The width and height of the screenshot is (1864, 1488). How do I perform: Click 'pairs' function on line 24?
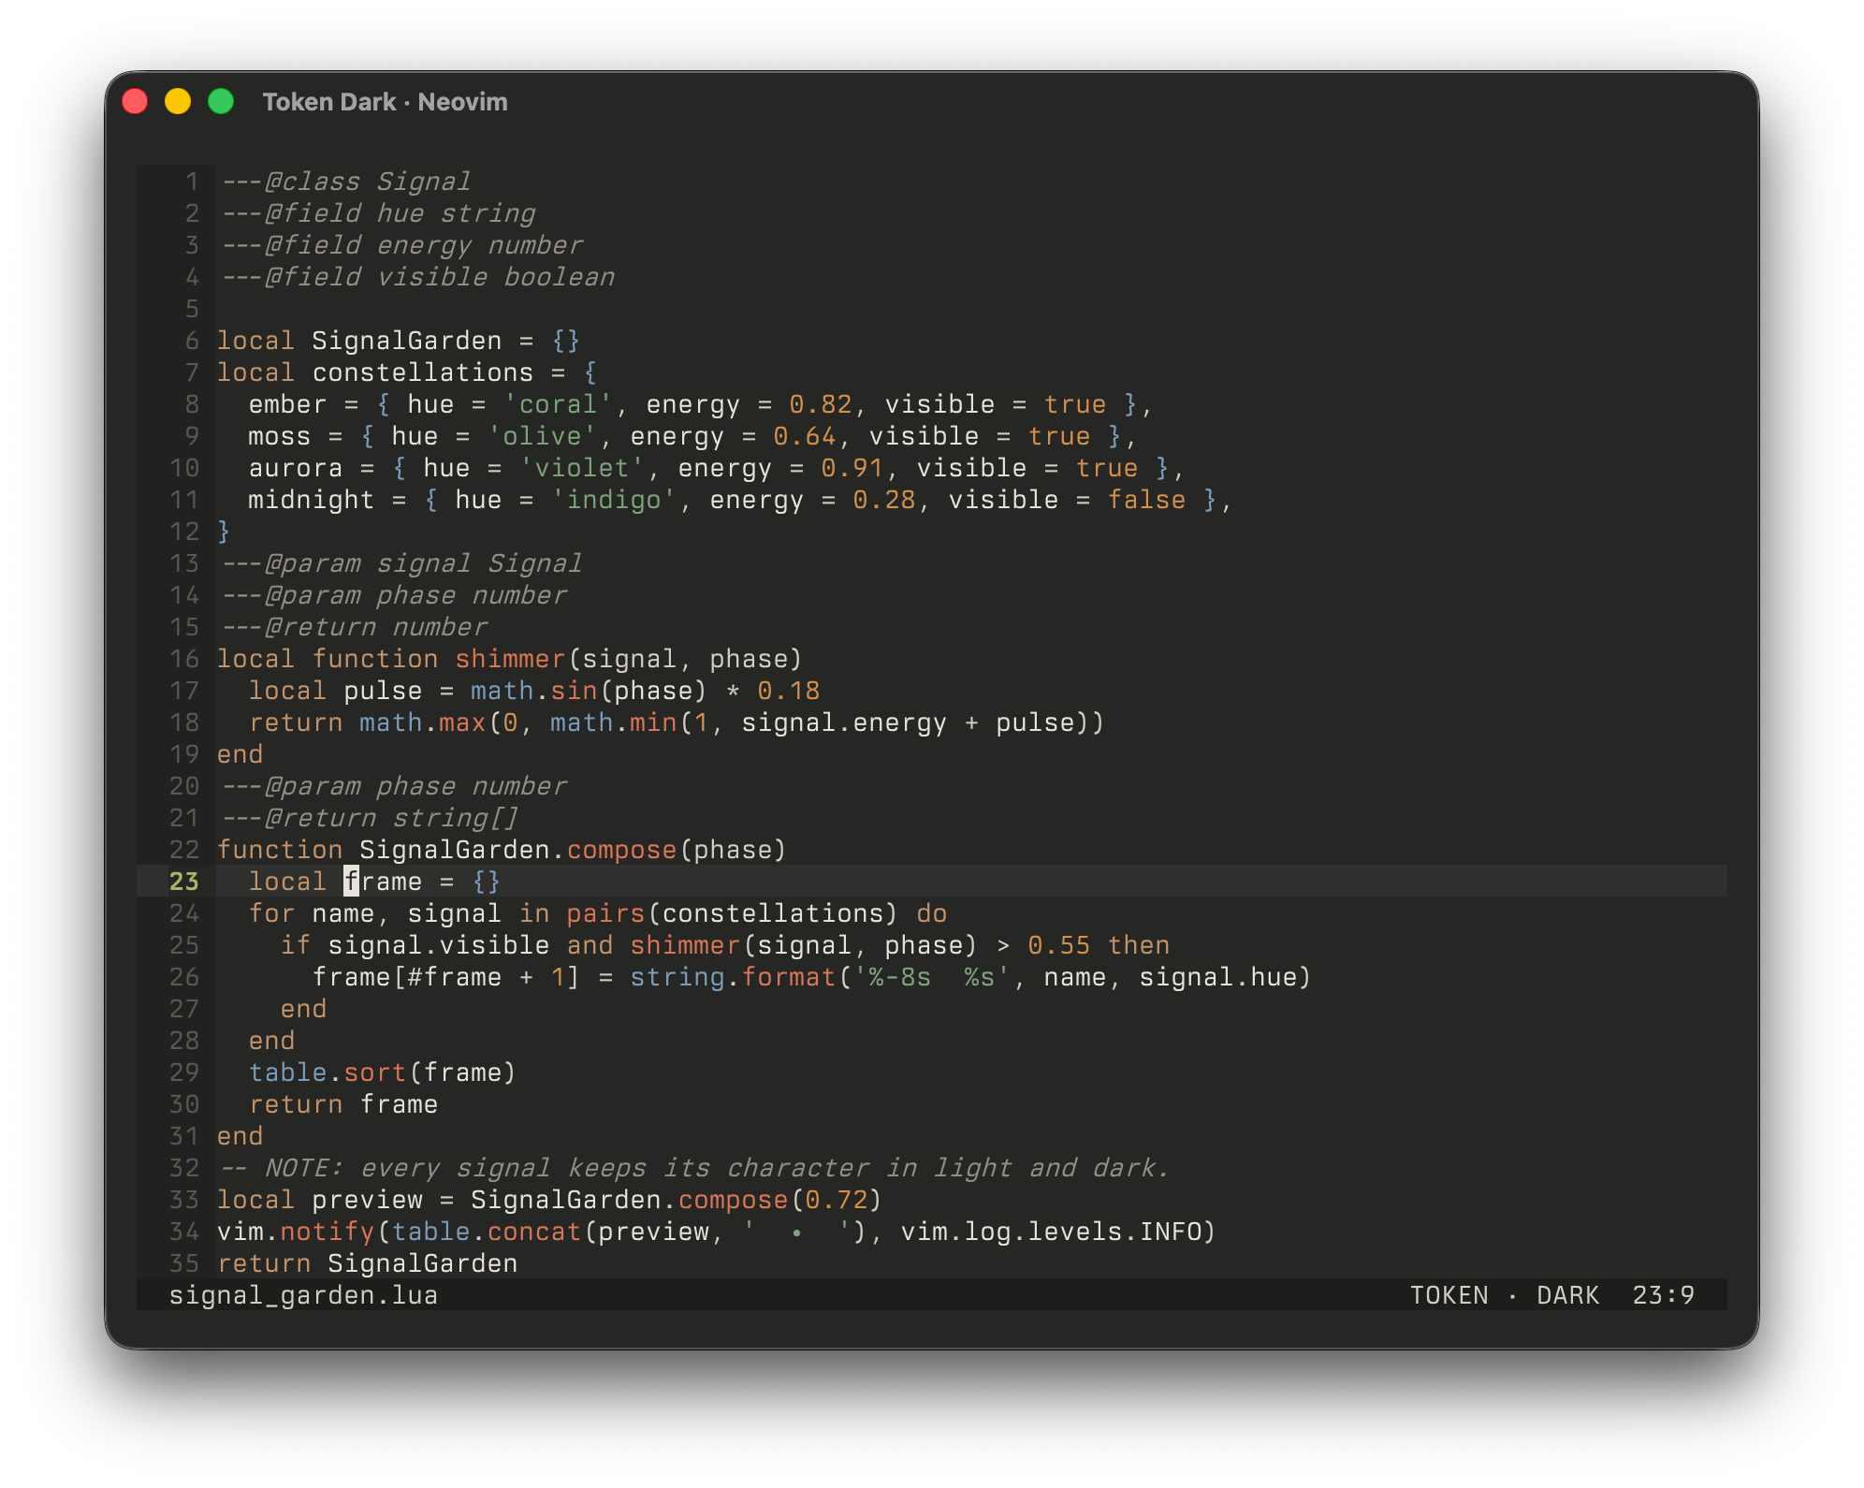[x=606, y=913]
